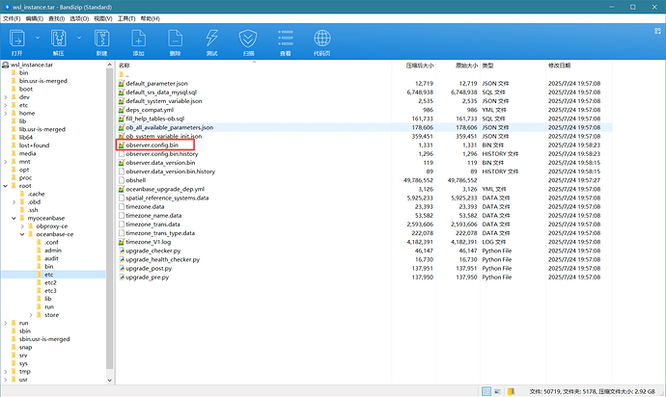
Task: Click the Extract toolbar icon
Action: tap(59, 39)
